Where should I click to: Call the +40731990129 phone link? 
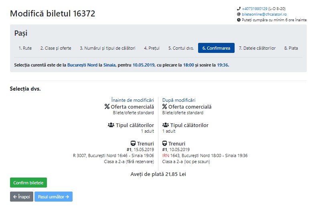254,8
